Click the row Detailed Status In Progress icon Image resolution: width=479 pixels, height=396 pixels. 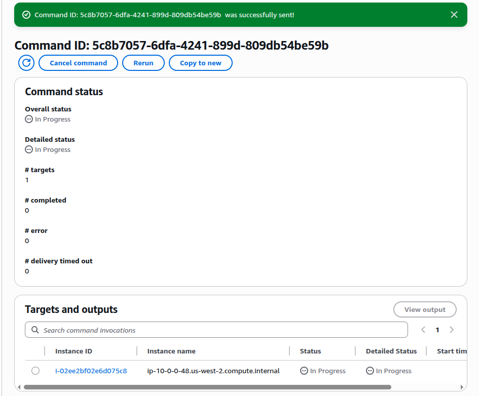[x=370, y=371]
